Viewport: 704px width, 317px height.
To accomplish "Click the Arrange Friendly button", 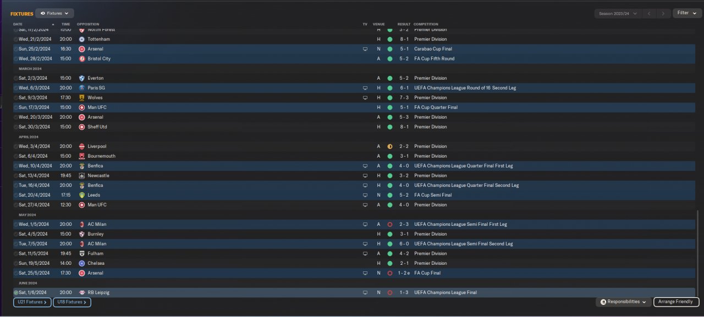I will pyautogui.click(x=676, y=302).
